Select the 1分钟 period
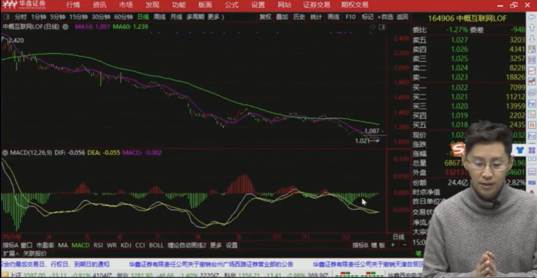This screenshot has width=537, height=278. (x=38, y=17)
